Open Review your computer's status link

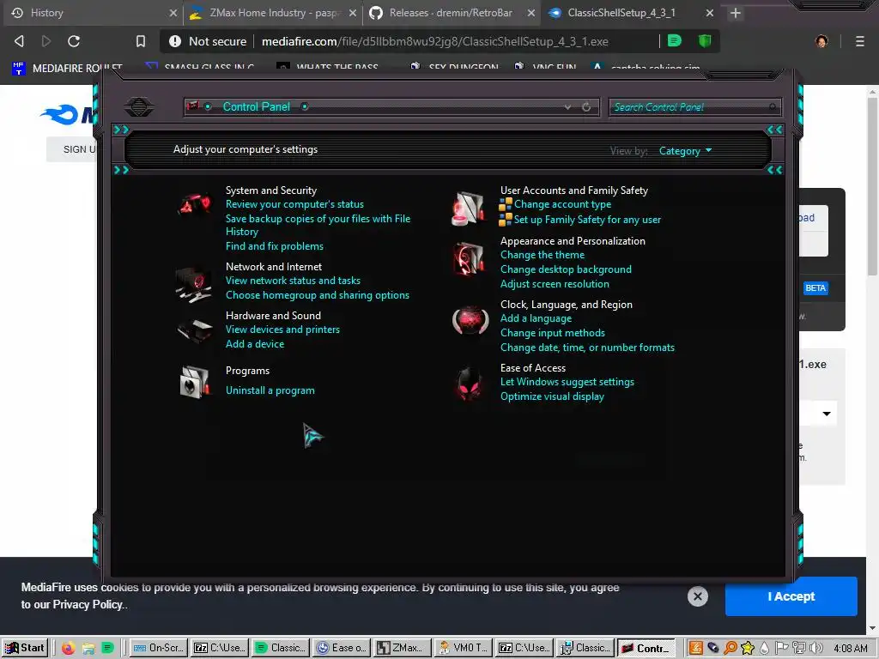[294, 204]
